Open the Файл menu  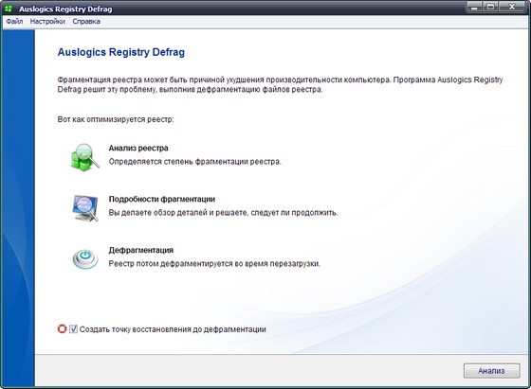14,21
